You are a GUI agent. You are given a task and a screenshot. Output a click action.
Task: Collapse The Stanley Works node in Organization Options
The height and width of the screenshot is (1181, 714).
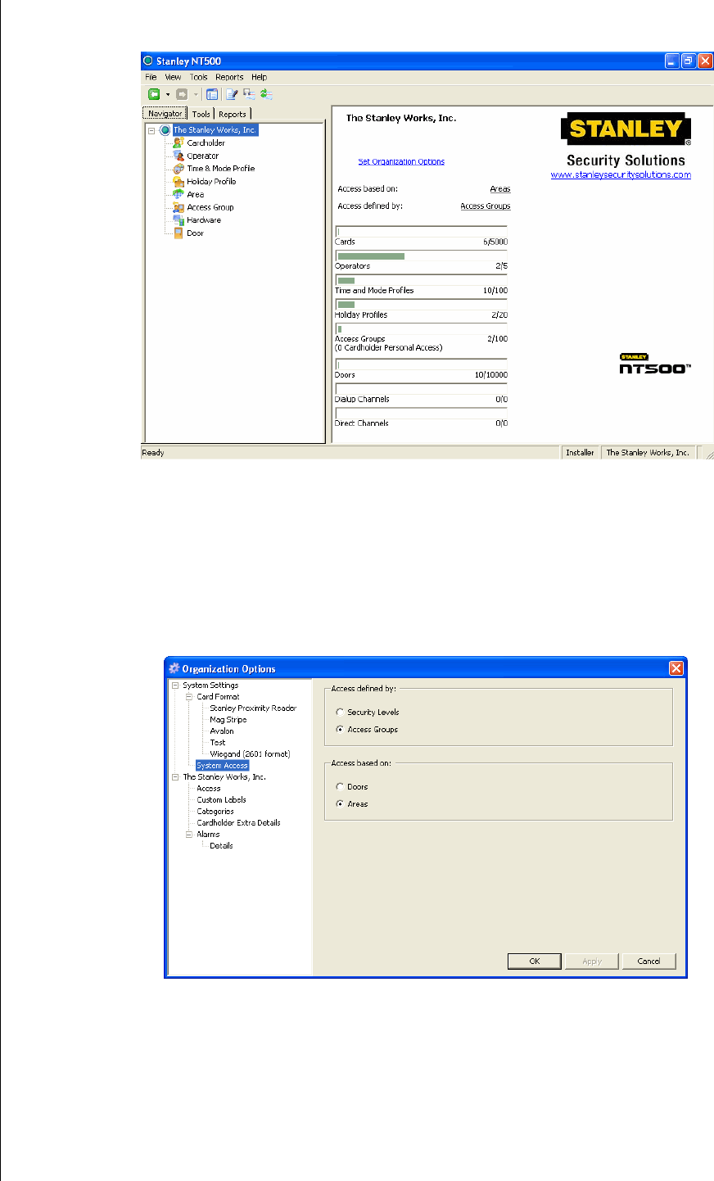pyautogui.click(x=175, y=777)
